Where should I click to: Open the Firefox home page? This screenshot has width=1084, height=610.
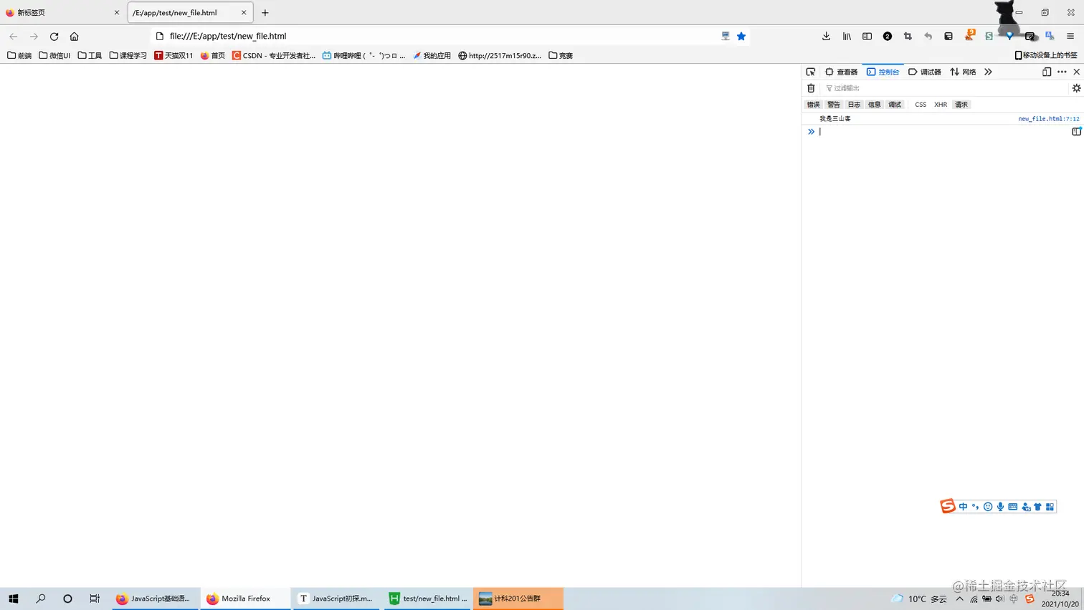pyautogui.click(x=74, y=36)
